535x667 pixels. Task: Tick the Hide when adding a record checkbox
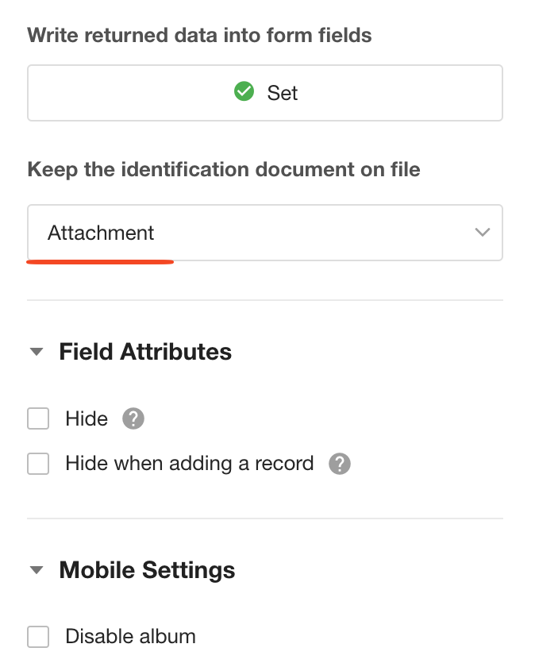point(38,463)
